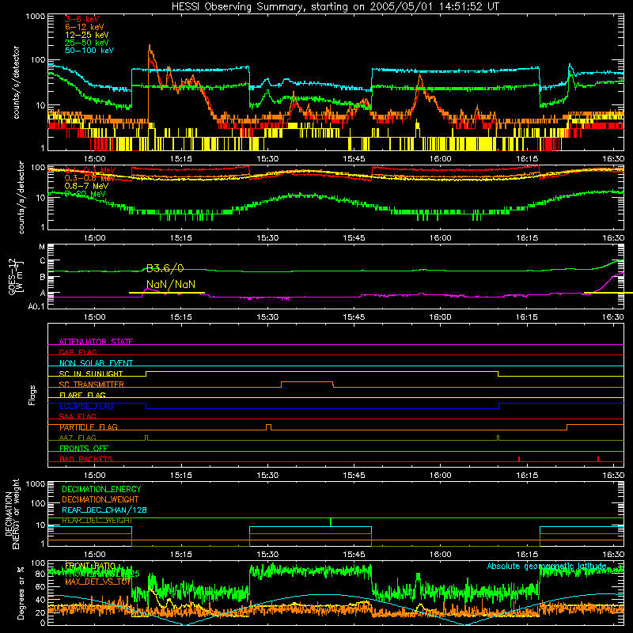
Task: Click the PARTICLE_FLAG label
Action: (89, 426)
